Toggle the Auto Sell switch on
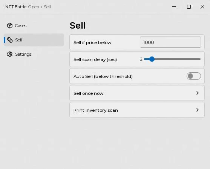The height and width of the screenshot is (169, 210). click(194, 76)
